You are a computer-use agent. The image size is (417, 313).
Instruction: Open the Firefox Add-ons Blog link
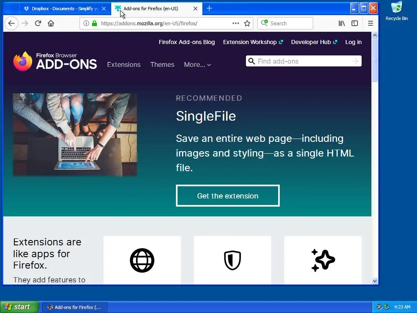(x=187, y=42)
